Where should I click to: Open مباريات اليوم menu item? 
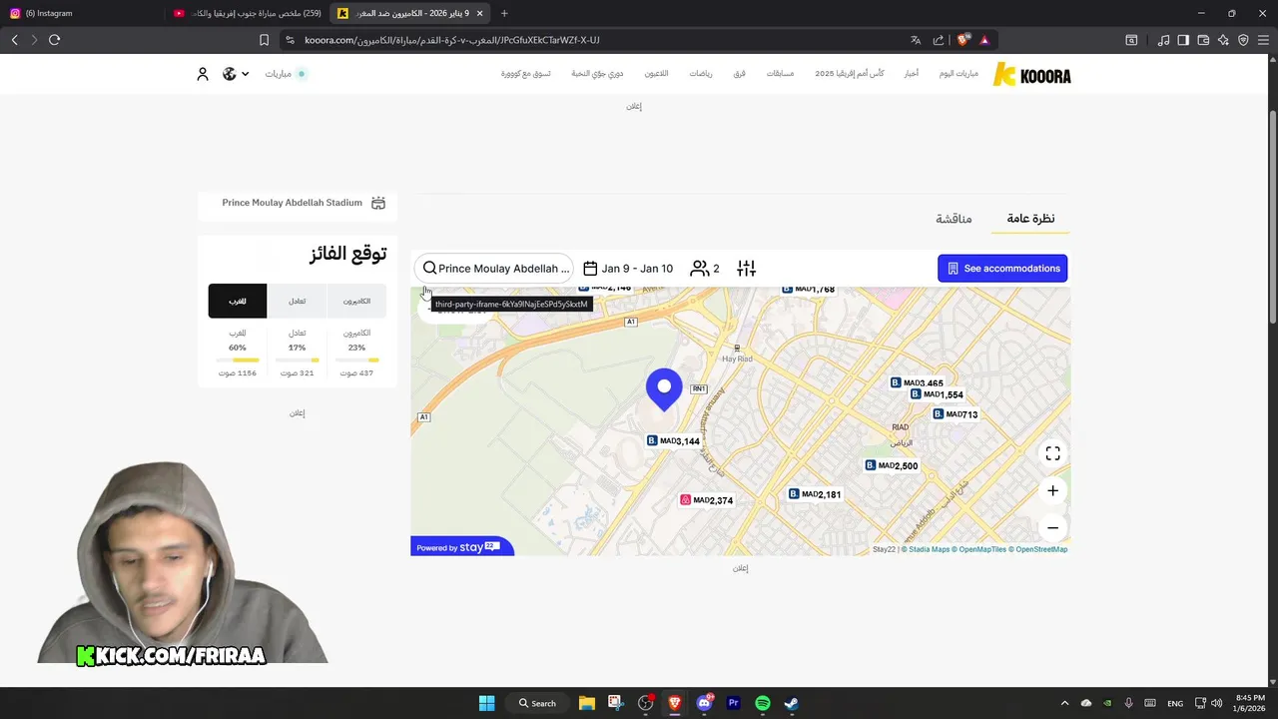958,74
